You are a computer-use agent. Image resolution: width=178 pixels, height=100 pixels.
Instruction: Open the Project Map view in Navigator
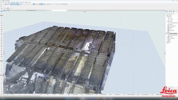pyautogui.click(x=167, y=11)
